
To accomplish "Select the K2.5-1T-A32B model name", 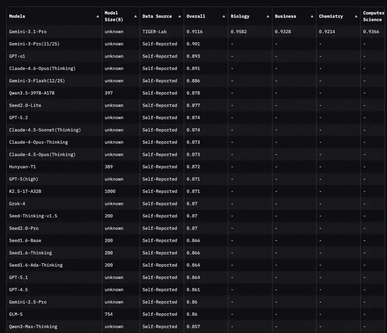I will coord(26,191).
